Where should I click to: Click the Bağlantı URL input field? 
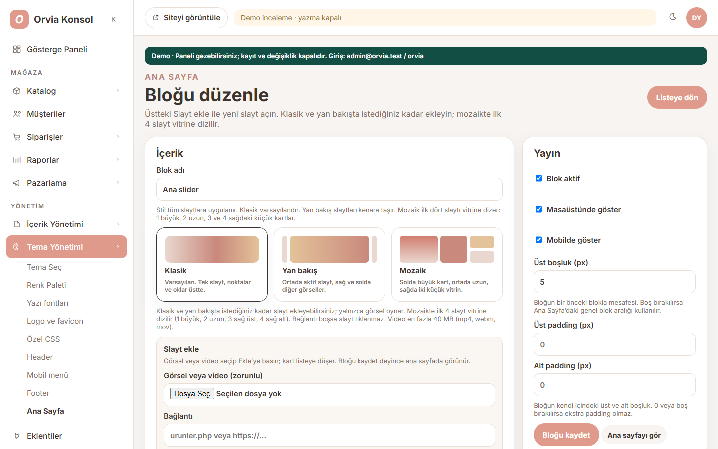tap(329, 435)
